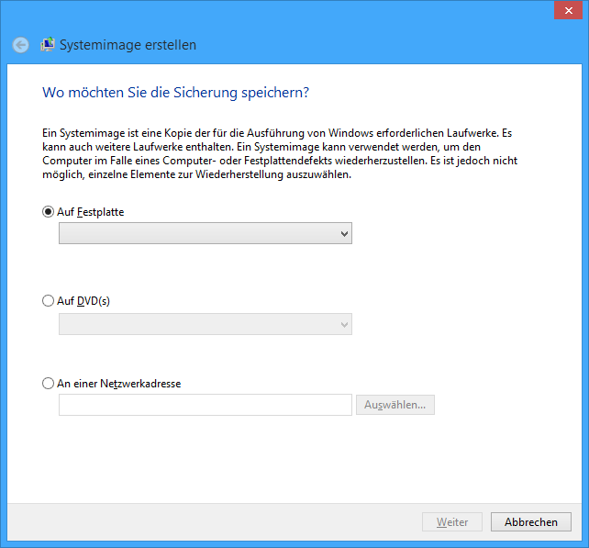Close the Systemimage erstellen window
Image resolution: width=589 pixels, height=548 pixels.
pos(568,10)
